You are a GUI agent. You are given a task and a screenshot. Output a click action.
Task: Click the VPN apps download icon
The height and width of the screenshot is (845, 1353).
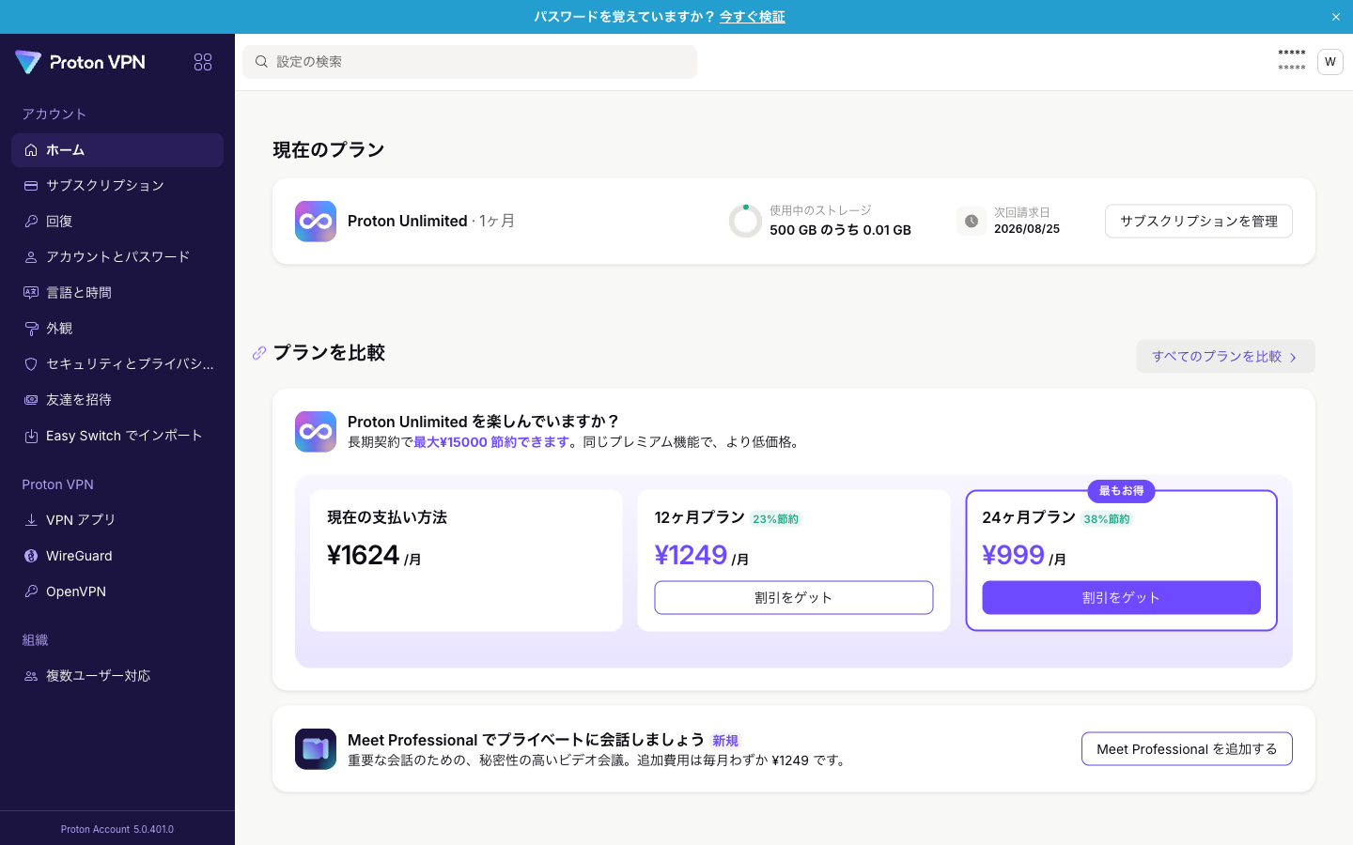click(31, 520)
